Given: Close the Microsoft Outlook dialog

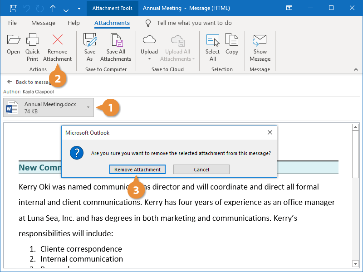Looking at the screenshot, I should 270,132.
